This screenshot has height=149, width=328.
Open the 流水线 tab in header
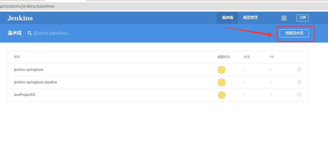(227, 18)
